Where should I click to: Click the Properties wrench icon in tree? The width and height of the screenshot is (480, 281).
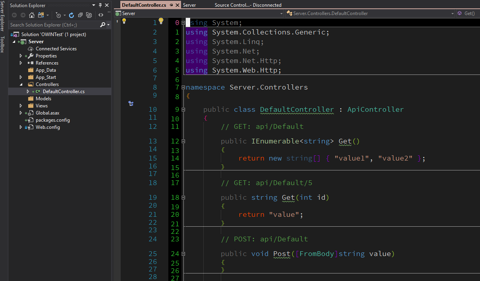(x=31, y=56)
